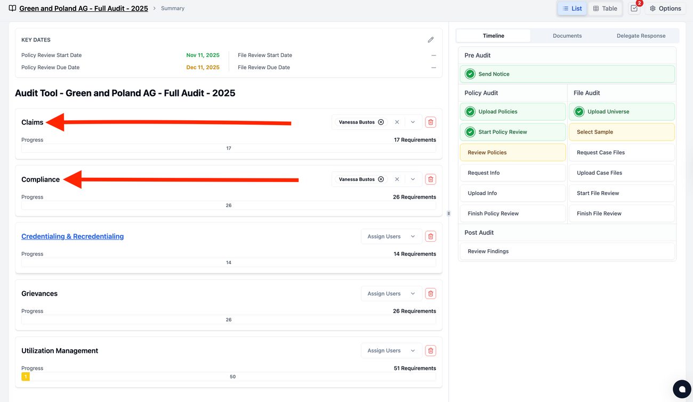
Task: Expand the assignee dropdown on the Claims section
Action: click(x=413, y=122)
